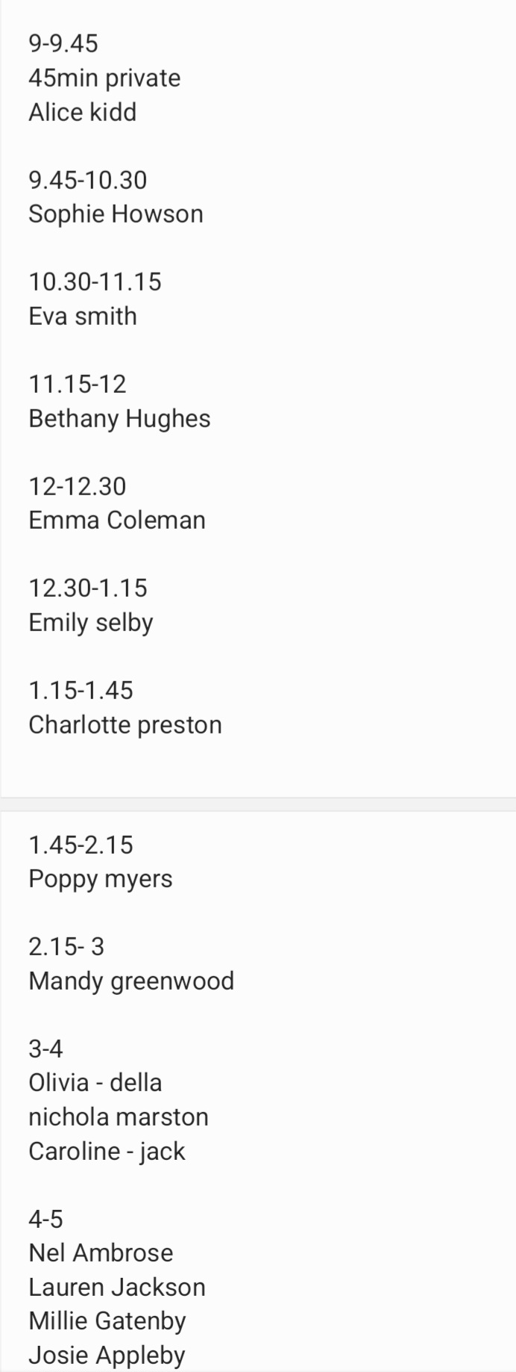Tap the name Sophie Howson

(116, 214)
